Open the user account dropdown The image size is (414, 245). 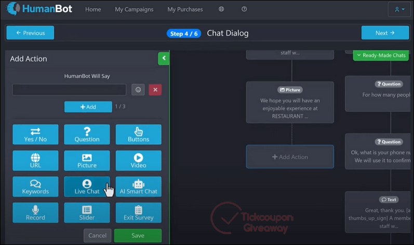tap(399, 9)
